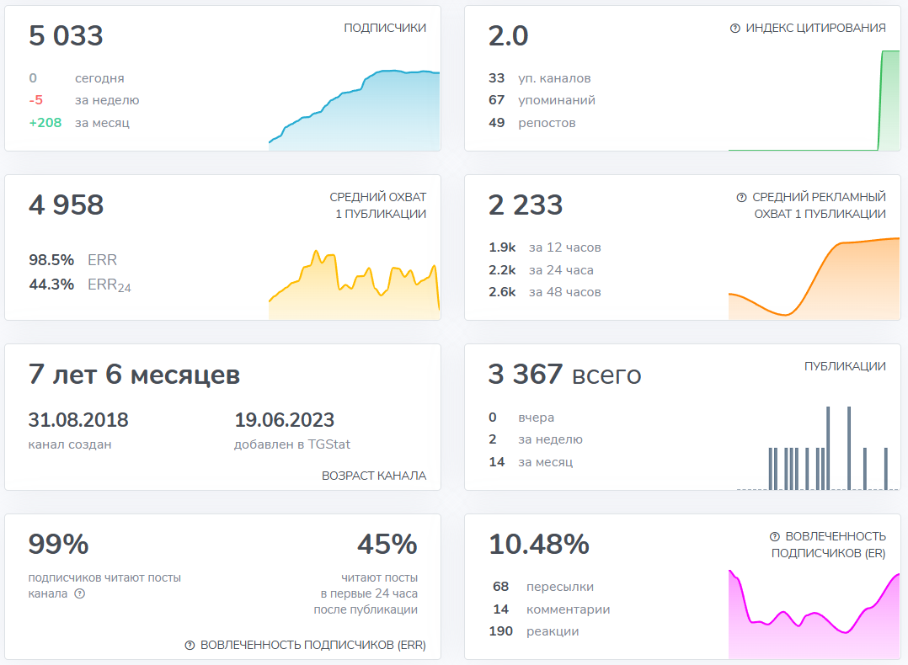Open the ПУБЛИКАЦИИ card title
This screenshot has width=908, height=665.
845,366
